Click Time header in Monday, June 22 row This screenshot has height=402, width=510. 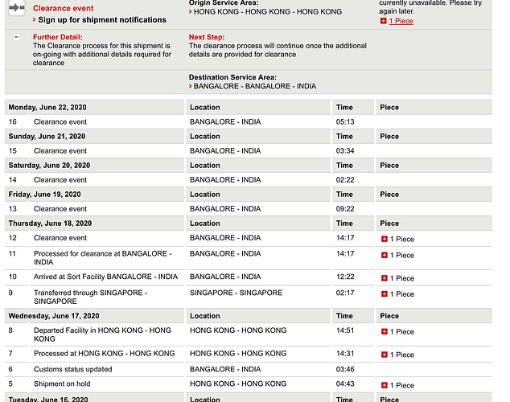click(x=344, y=107)
